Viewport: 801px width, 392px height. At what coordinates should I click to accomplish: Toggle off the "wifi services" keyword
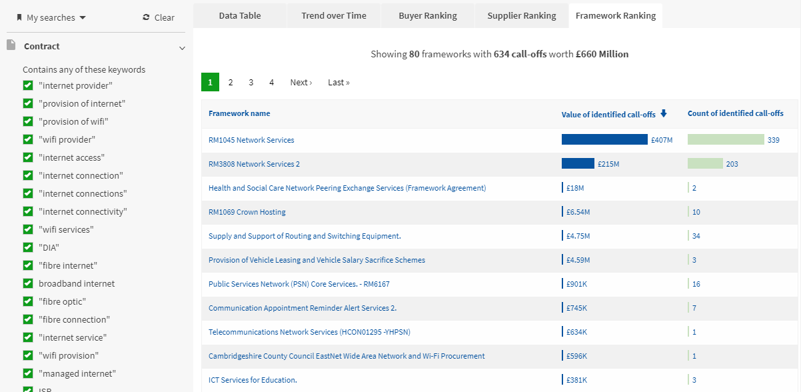[28, 229]
